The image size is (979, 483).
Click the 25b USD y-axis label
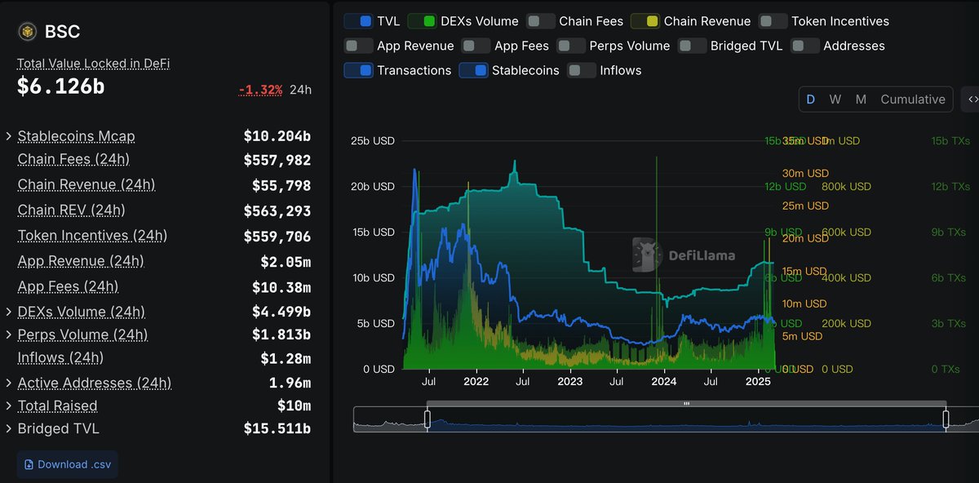[x=372, y=141]
